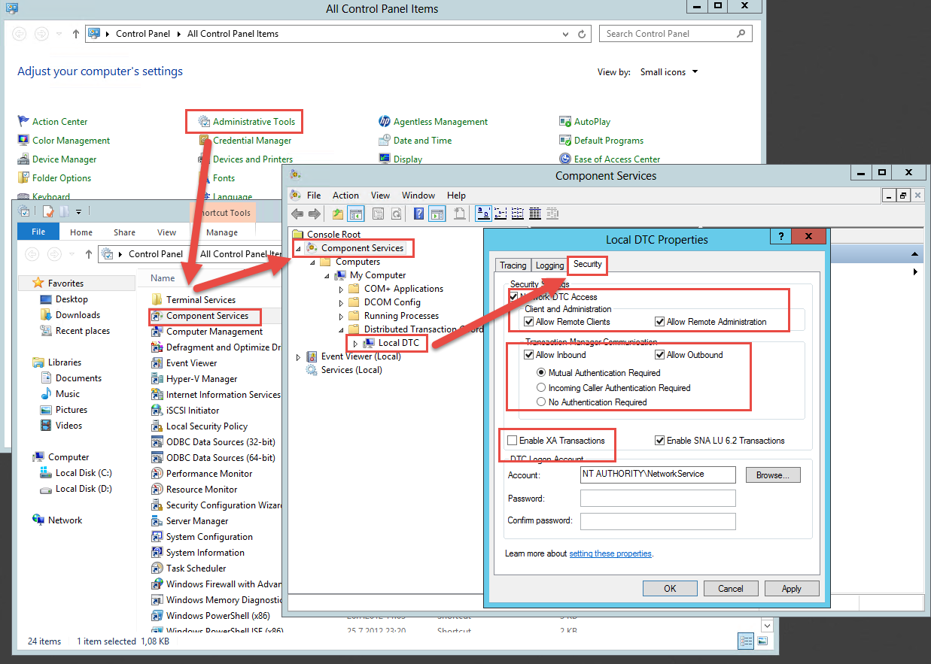Uncheck Allow Remote Clients
The image size is (931, 664).
coord(529,322)
